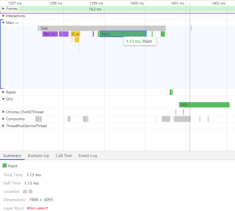Expand the Frames track
Image resolution: width=235 pixels, height=211 pixels.
click(x=3, y=9)
